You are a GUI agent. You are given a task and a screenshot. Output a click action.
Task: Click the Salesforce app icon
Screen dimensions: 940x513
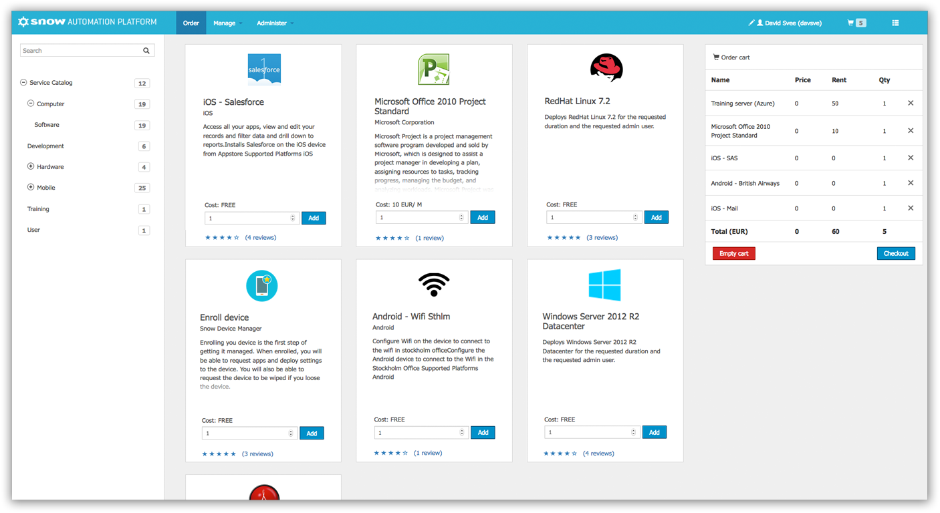pos(264,69)
